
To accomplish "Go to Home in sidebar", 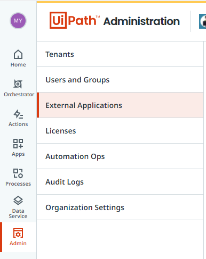I will [x=18, y=59].
